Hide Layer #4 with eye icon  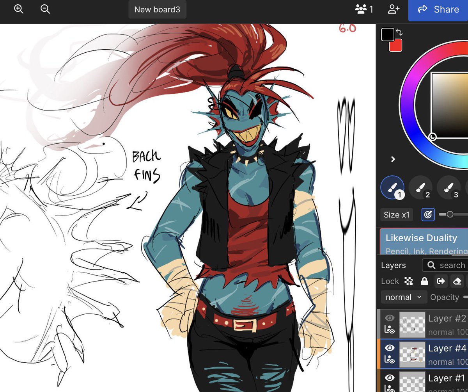click(390, 348)
